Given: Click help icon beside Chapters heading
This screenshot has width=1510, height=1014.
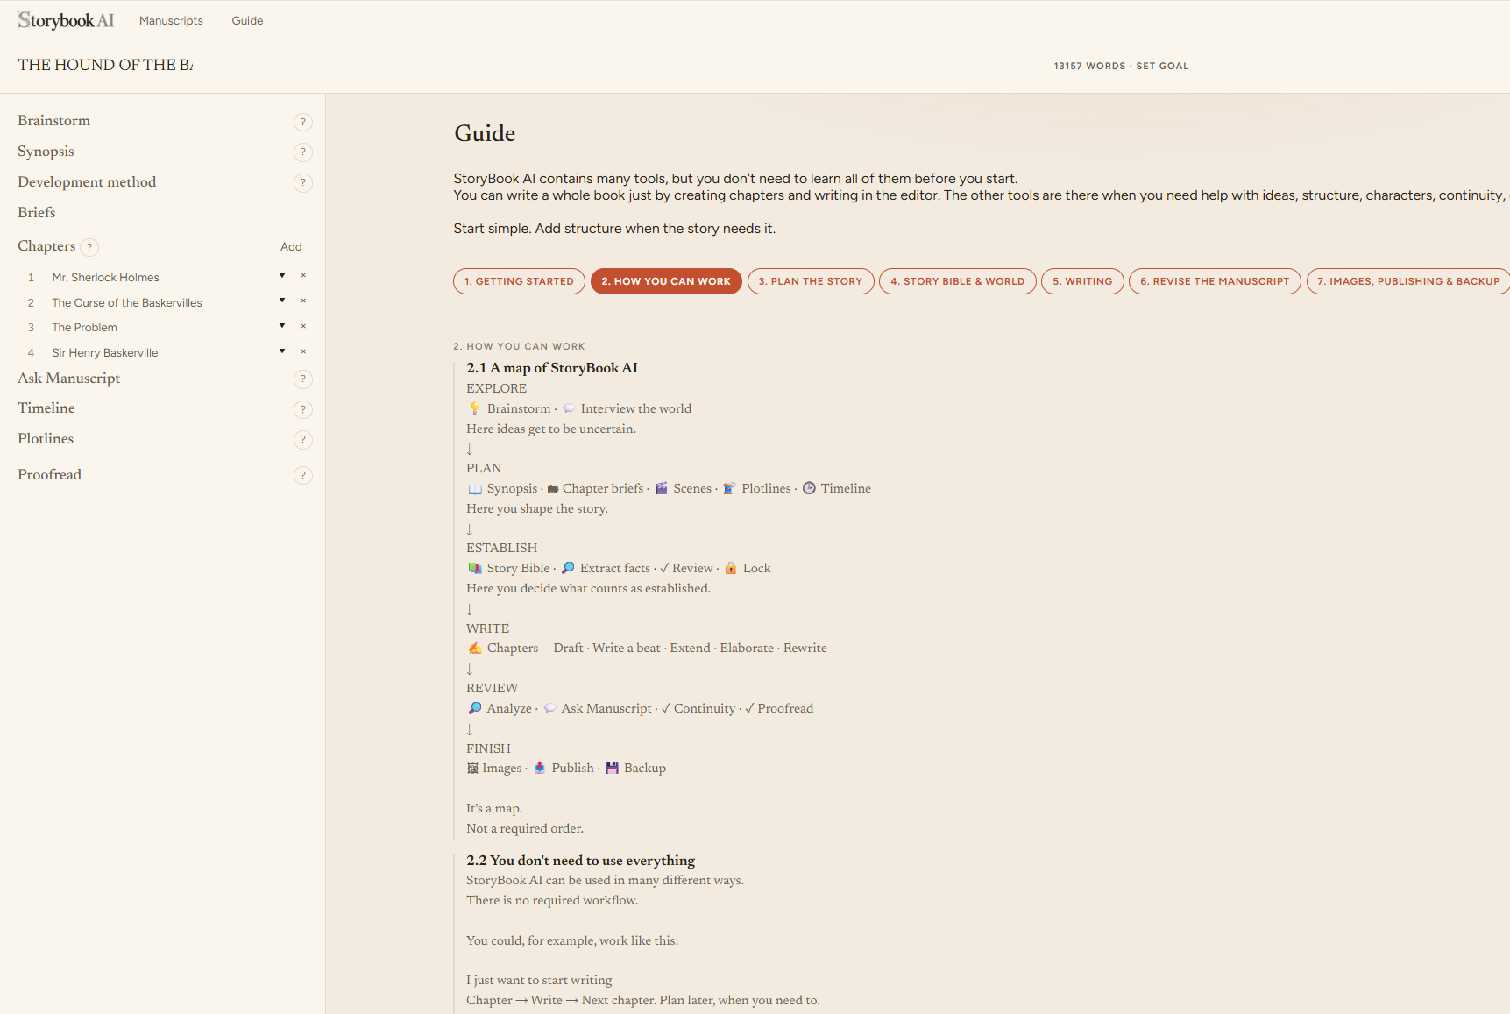Looking at the screenshot, I should [89, 247].
